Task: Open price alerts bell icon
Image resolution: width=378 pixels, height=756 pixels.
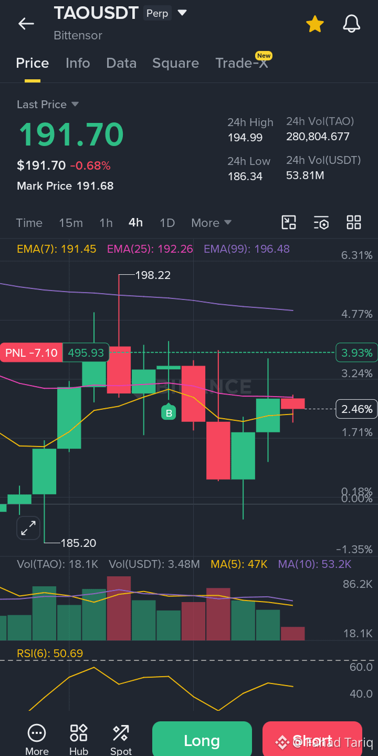Action: click(x=352, y=24)
